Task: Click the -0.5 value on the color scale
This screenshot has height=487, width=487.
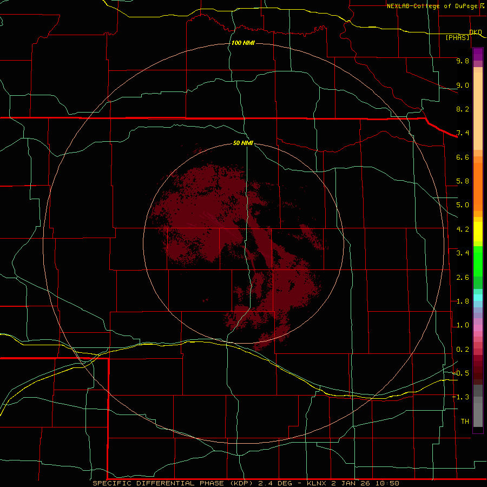Action: 461,373
